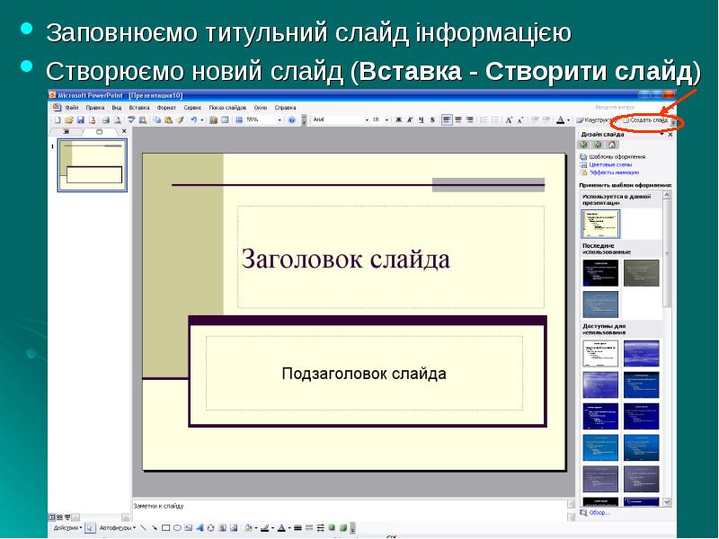This screenshot has height=539, width=719.
Task: Click the Save icon in the toolbar
Action: pos(80,119)
